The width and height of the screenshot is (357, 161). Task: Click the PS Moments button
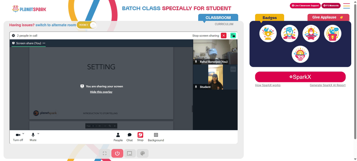point(331,6)
